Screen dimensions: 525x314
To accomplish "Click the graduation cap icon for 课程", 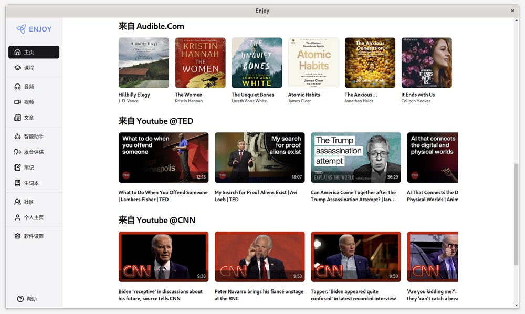I will pos(17,68).
